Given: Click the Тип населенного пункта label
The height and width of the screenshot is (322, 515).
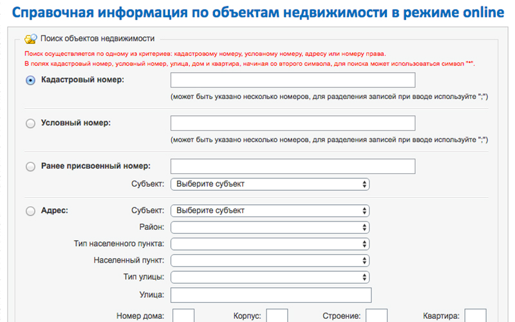Looking at the screenshot, I should coord(119,244).
